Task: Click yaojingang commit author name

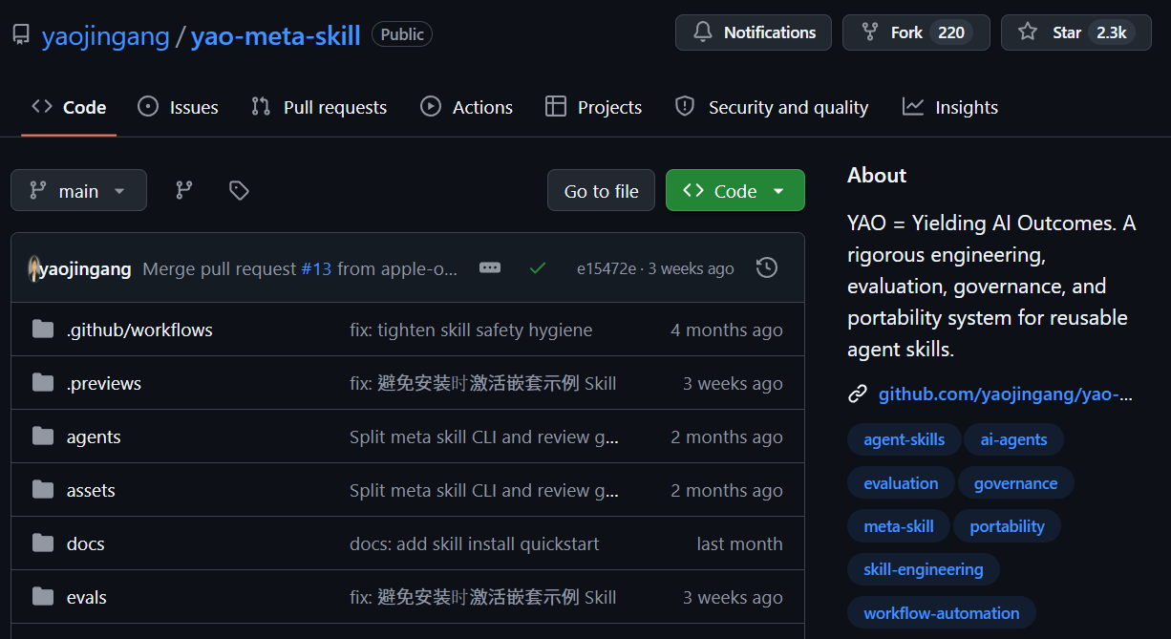Action: [86, 268]
